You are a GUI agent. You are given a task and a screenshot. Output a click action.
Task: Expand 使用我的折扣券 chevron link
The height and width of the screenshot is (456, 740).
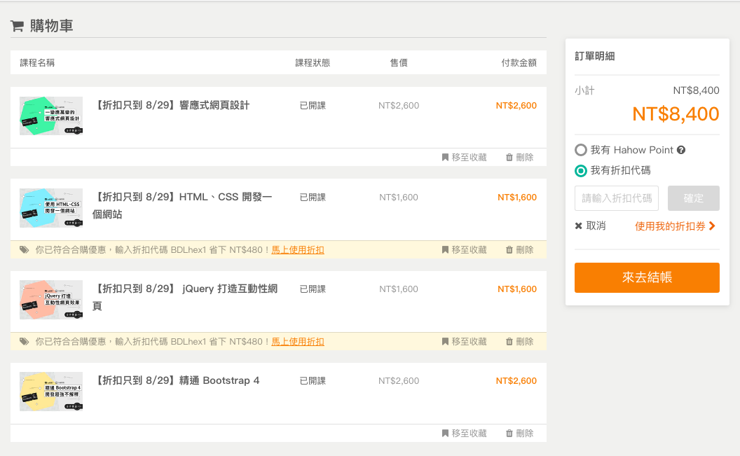click(x=712, y=226)
